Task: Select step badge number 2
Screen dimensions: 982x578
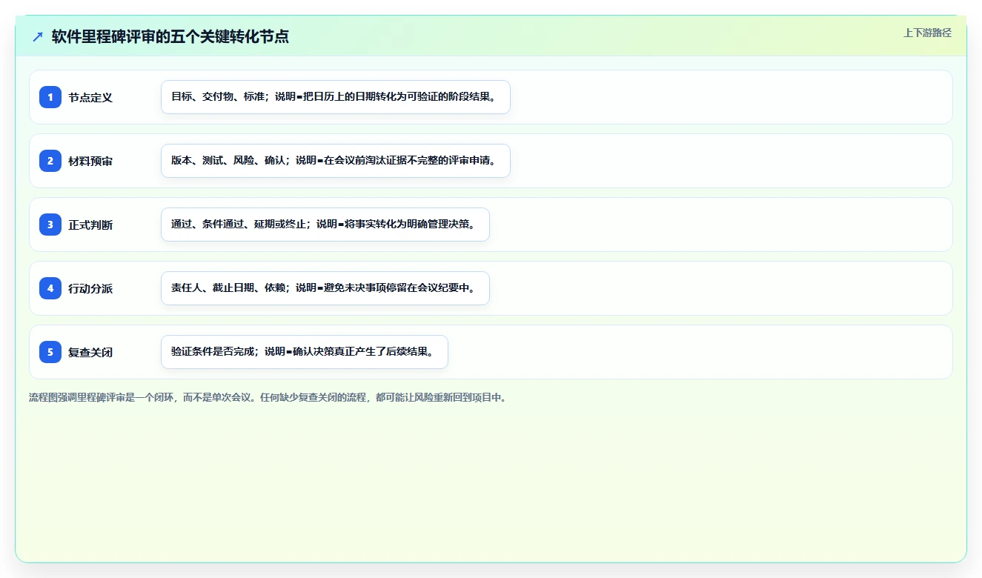Action: click(50, 161)
